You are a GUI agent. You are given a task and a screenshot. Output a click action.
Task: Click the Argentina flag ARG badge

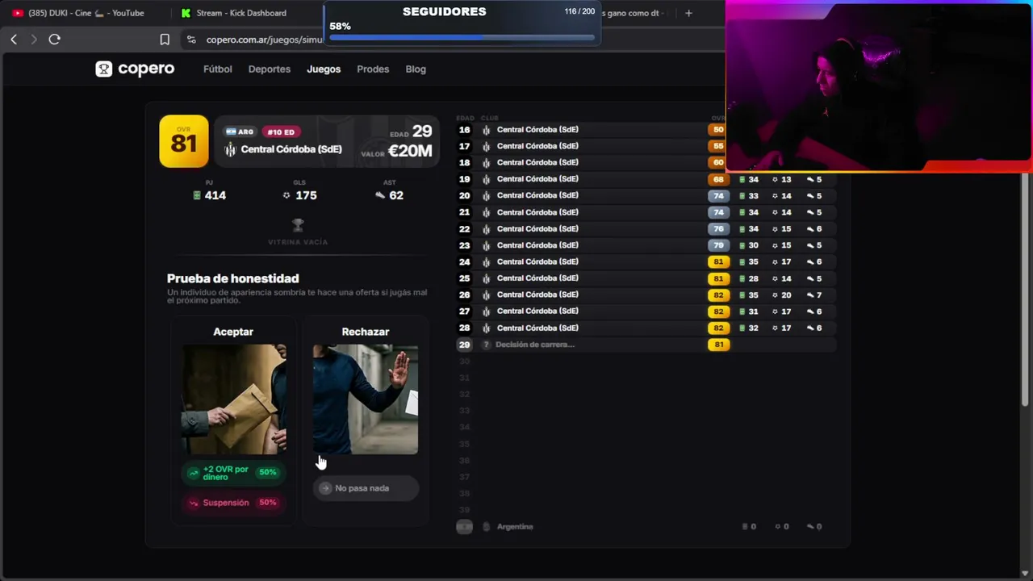(x=240, y=132)
